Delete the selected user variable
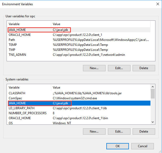This screenshot has width=162, height=153. [144, 68]
